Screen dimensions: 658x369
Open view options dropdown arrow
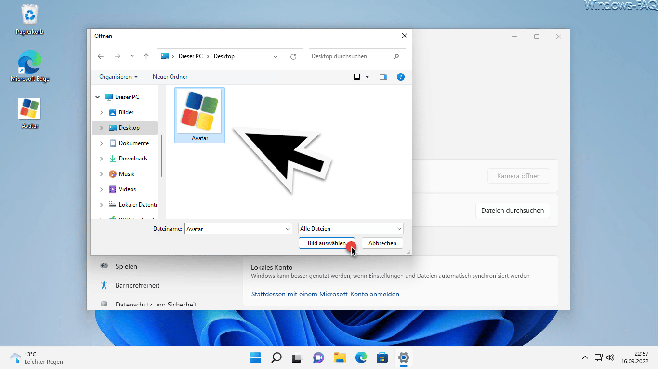367,77
